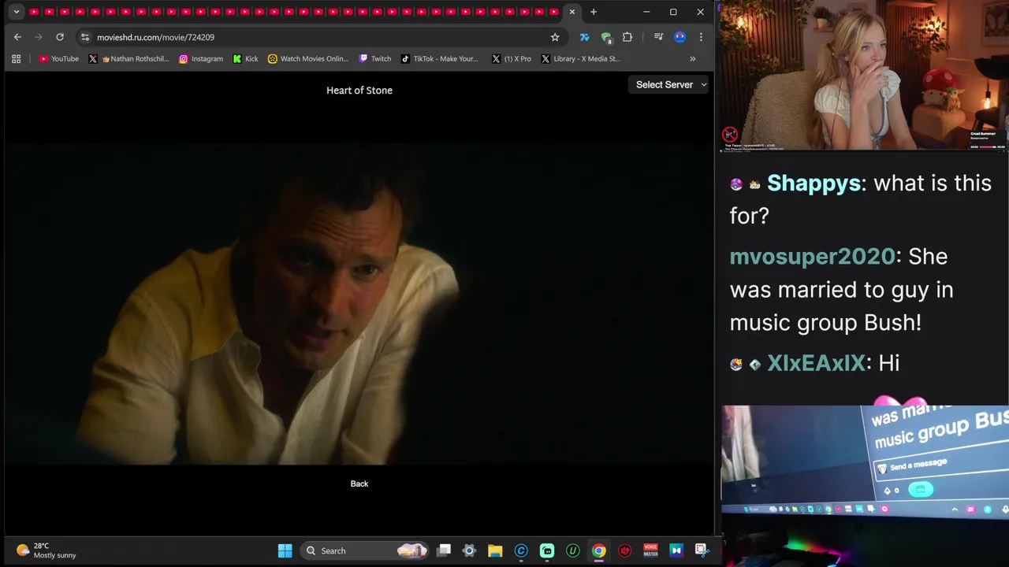
Task: View site information icon in address bar
Action: (x=85, y=37)
